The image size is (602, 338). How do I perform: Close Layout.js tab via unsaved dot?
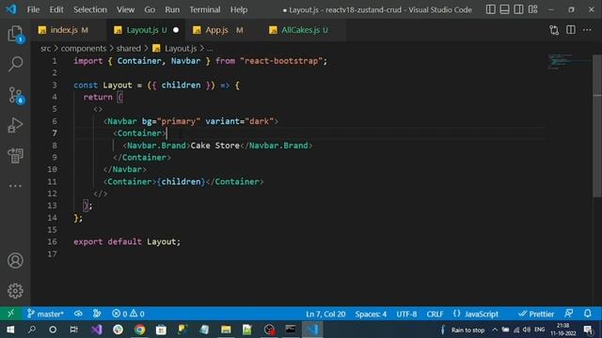click(x=176, y=30)
